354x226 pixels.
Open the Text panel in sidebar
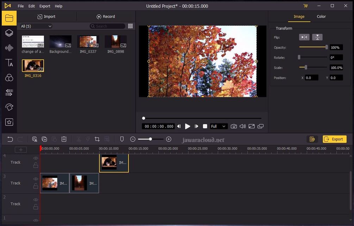click(x=9, y=63)
